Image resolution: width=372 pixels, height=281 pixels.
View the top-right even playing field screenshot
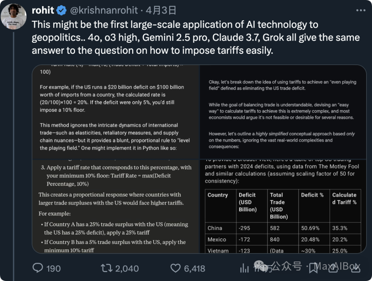pos(283,112)
